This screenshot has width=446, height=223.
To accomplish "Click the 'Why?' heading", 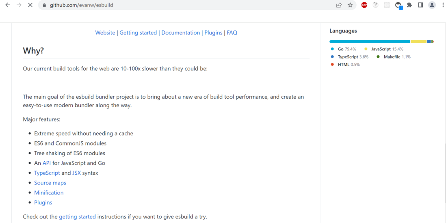I will click(33, 51).
